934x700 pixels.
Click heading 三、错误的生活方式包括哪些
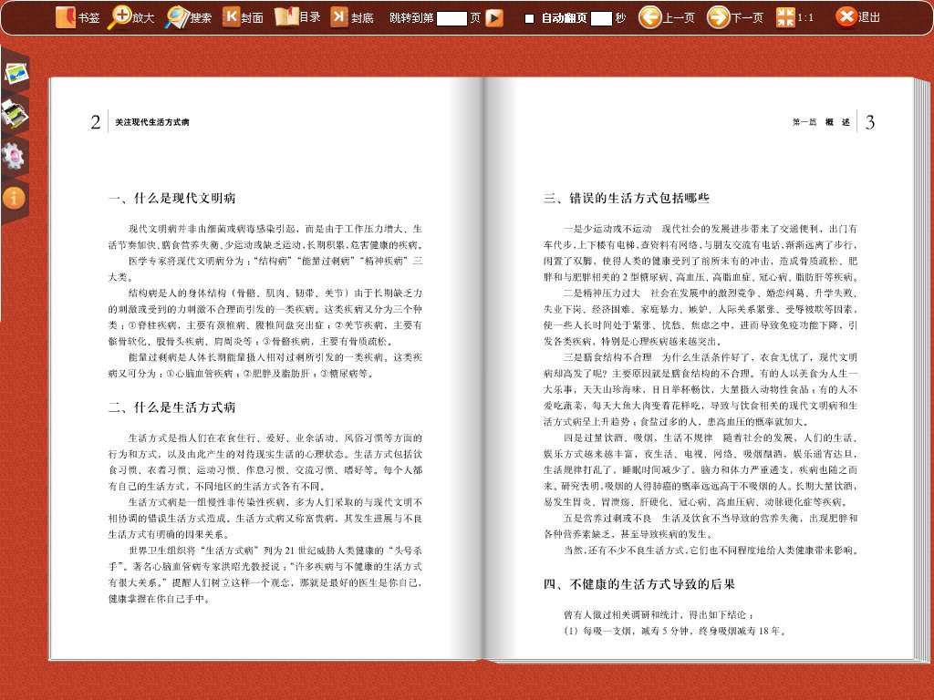626,198
